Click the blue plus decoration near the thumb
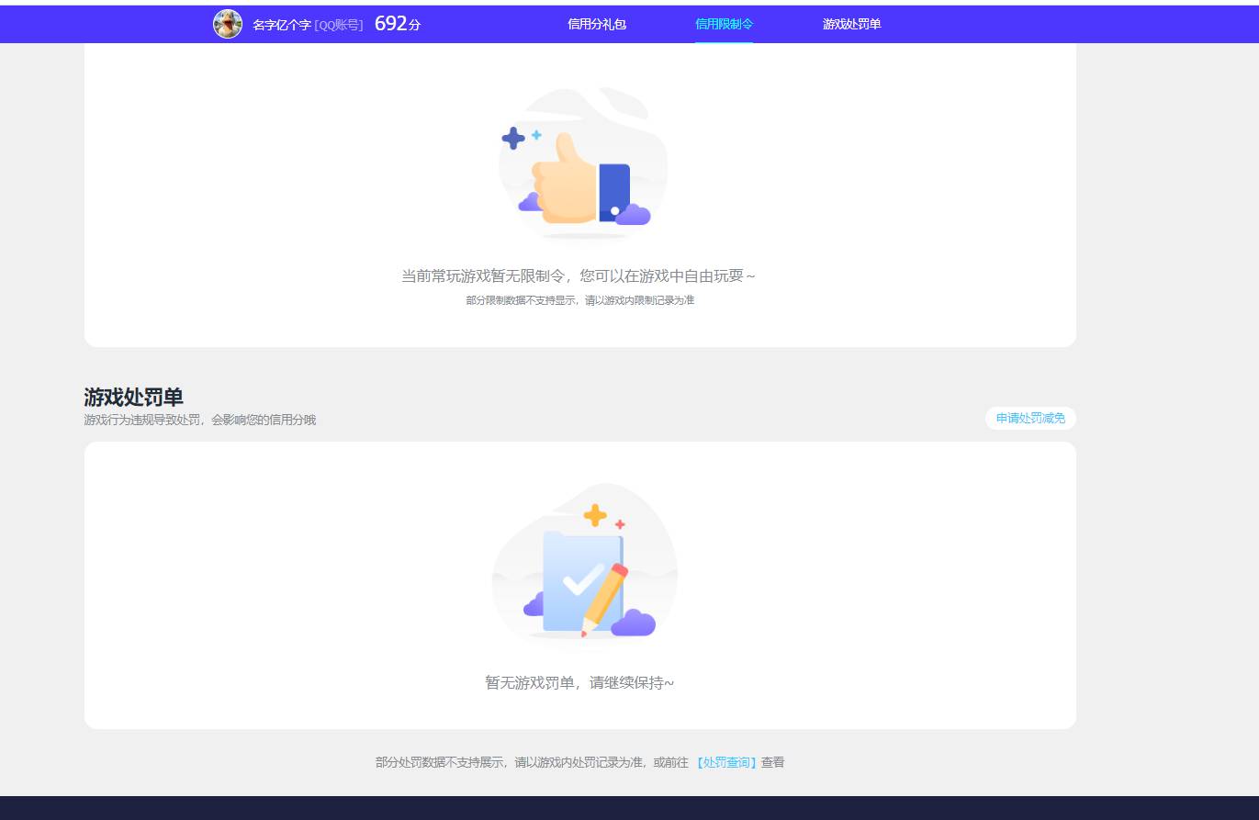 tap(512, 138)
